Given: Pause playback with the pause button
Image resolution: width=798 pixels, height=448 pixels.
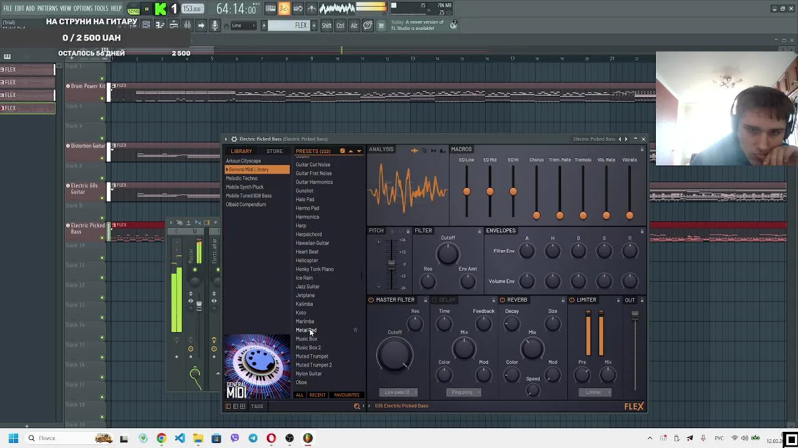Looking at the screenshot, I should coord(147,9).
